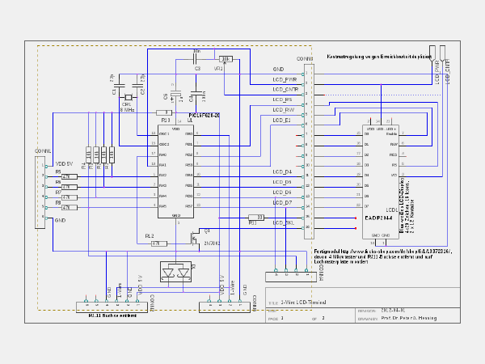Select the C3 10n capacitor symbol
This screenshot has width=485, height=364.
pyautogui.click(x=195, y=59)
